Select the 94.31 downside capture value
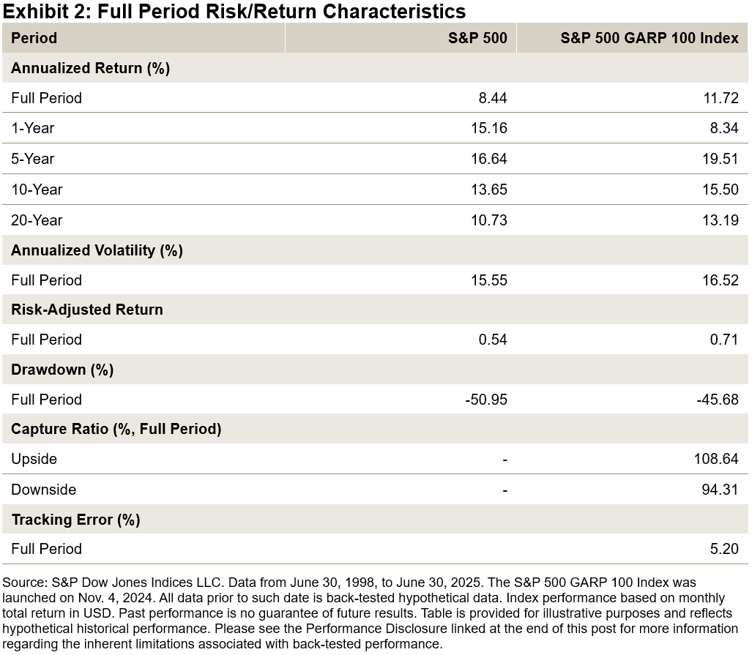The image size is (752, 655). click(721, 490)
